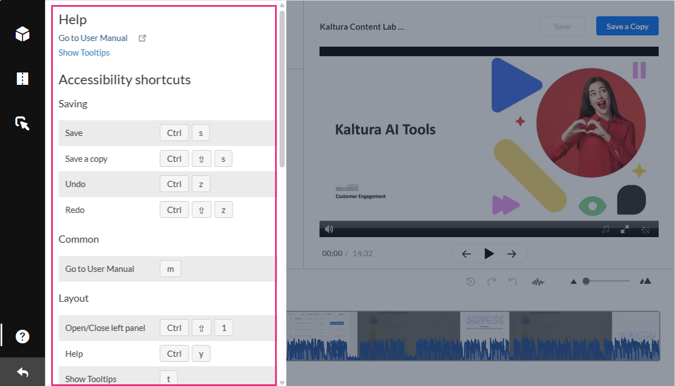Click the blue Save a Copy button
675x386 pixels.
click(627, 26)
